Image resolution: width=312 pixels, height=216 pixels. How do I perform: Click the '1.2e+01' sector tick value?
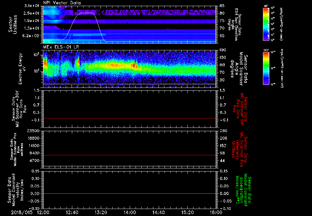[x=32, y=28]
